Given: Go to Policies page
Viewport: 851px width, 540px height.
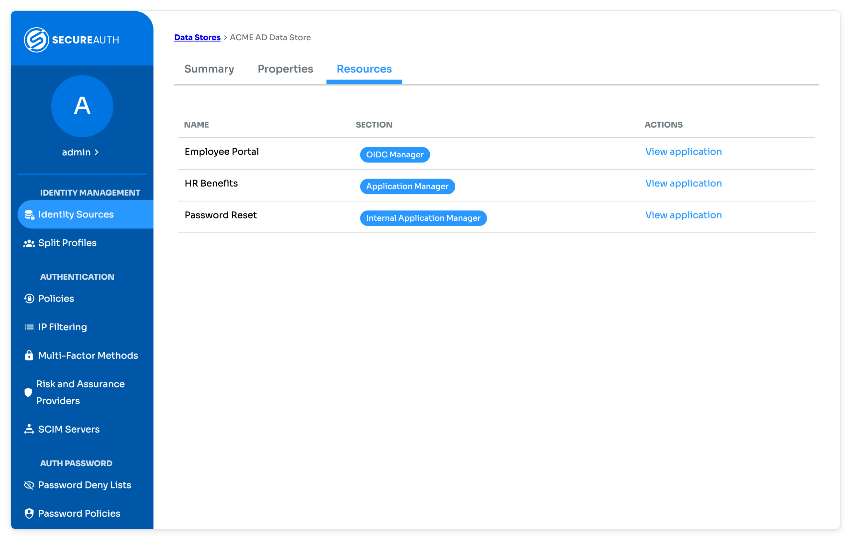Looking at the screenshot, I should coord(56,299).
